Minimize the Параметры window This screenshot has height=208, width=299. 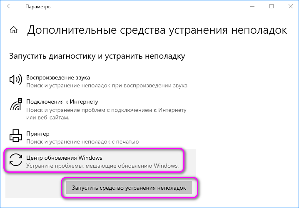[252, 6]
